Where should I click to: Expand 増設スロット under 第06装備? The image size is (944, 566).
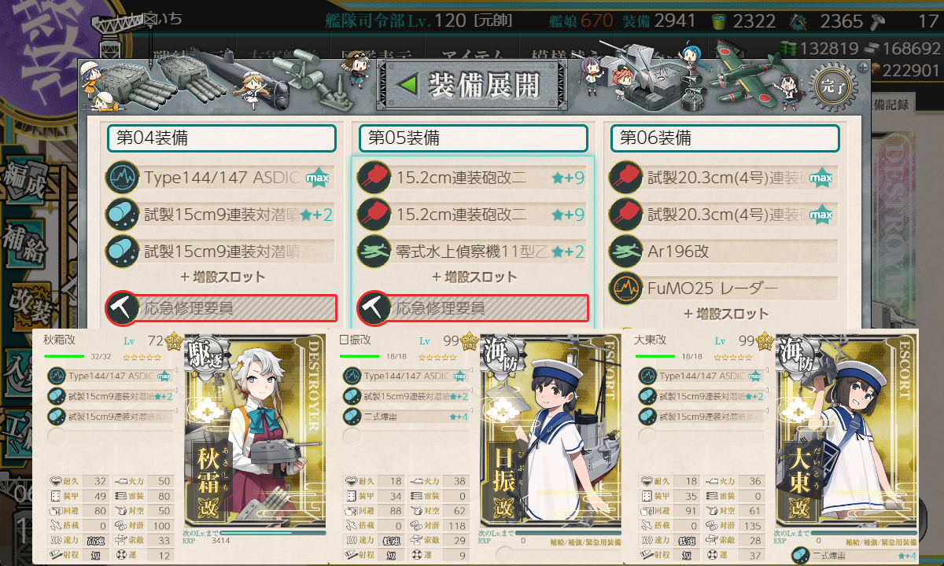[x=726, y=314]
